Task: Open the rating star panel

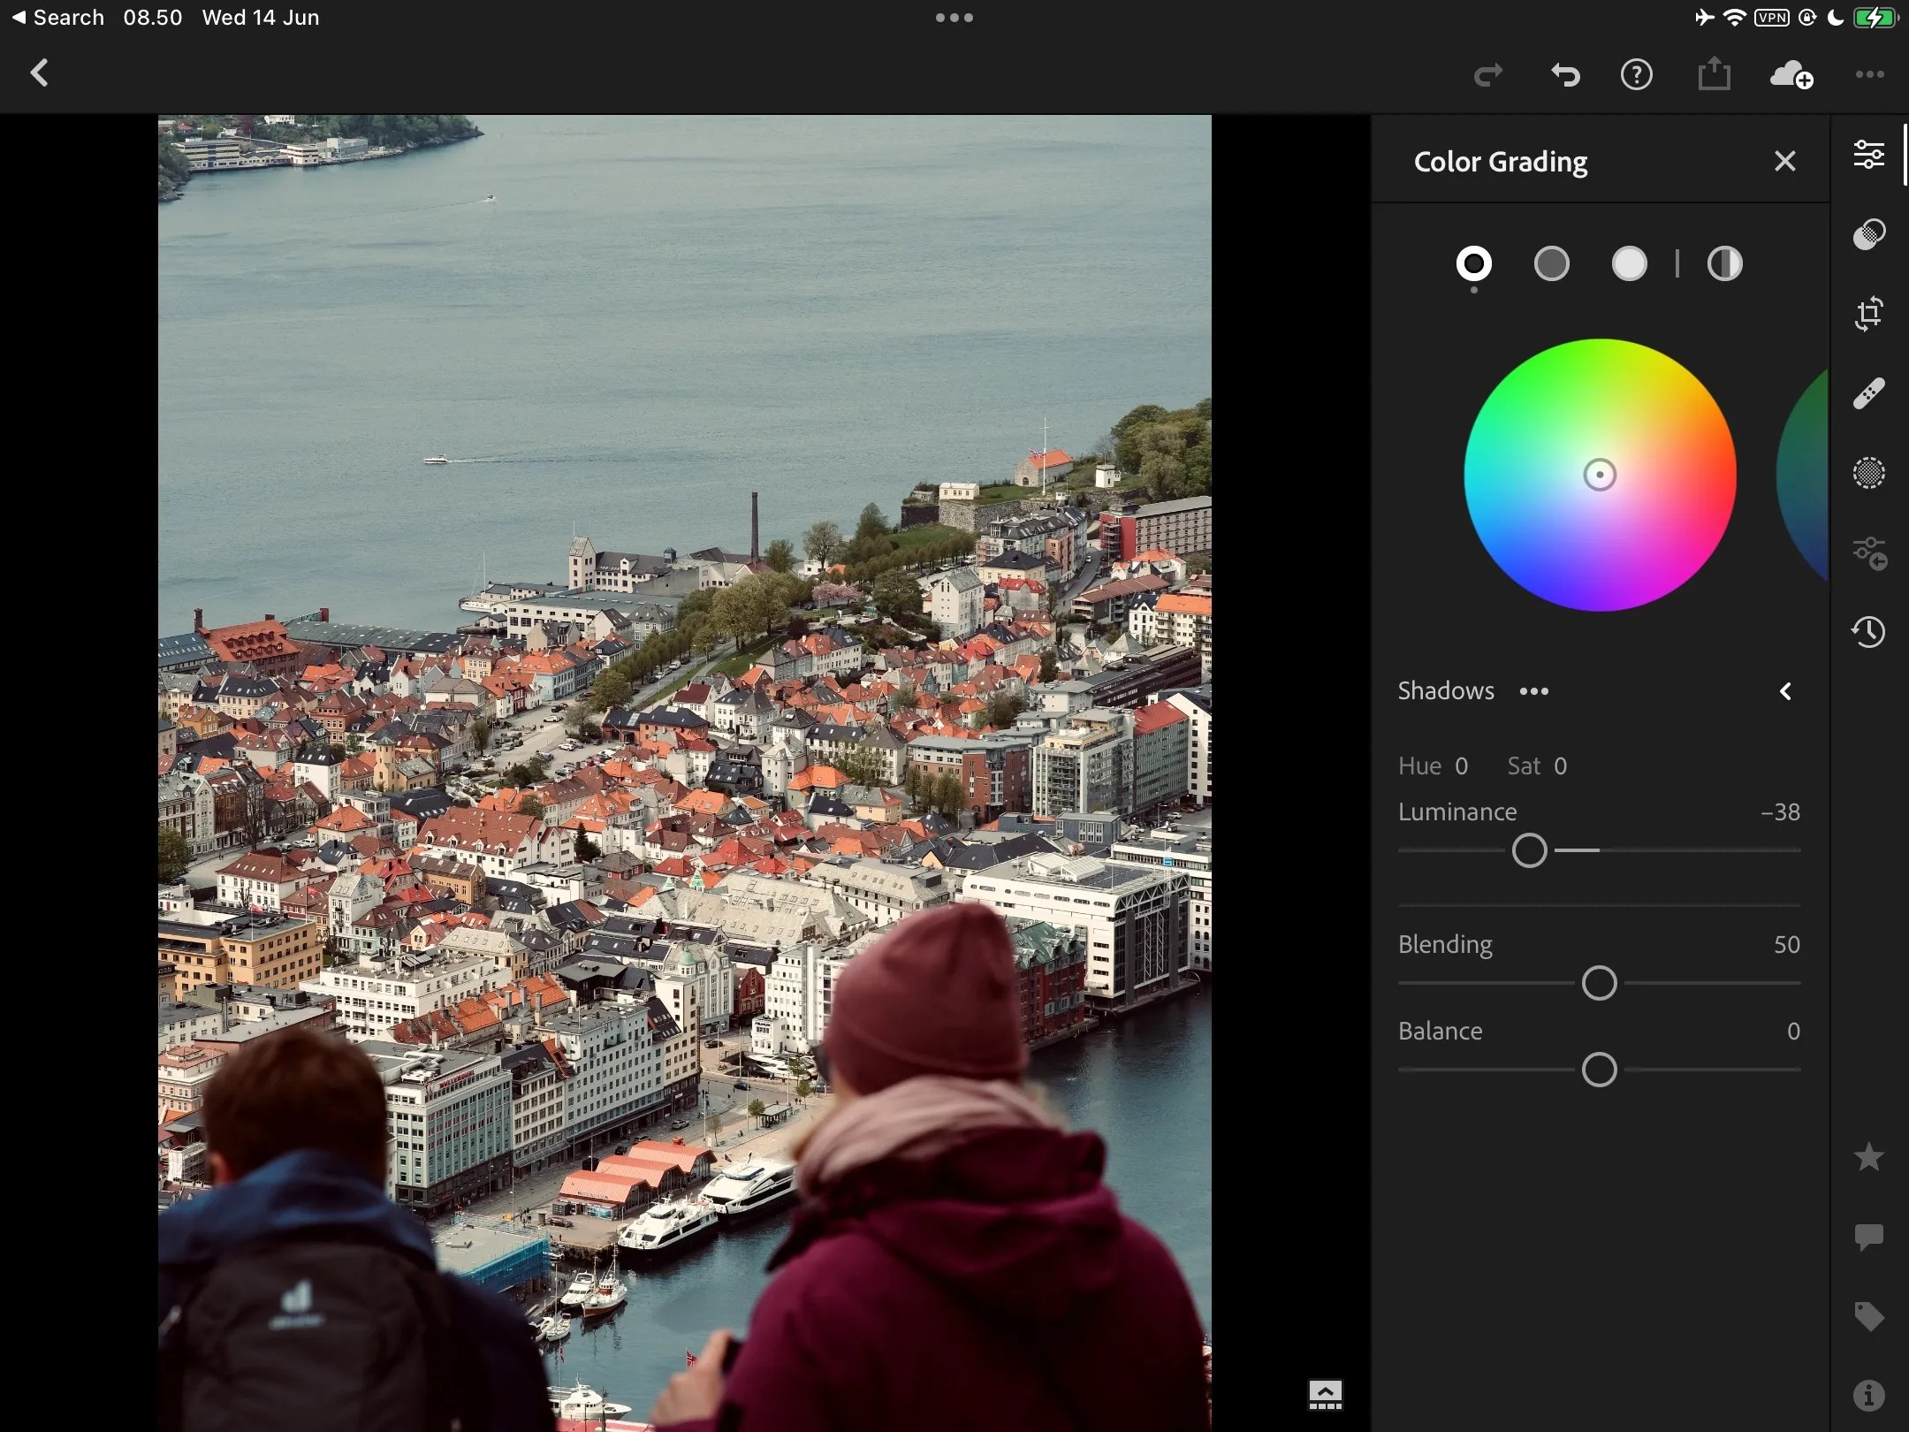Action: (1870, 1156)
